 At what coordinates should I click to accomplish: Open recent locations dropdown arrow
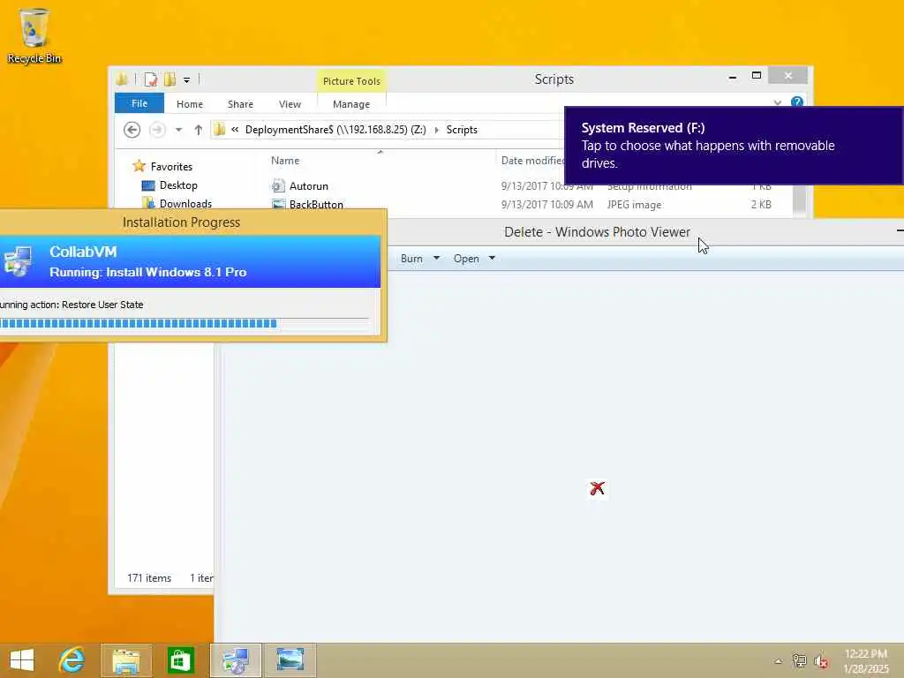click(178, 130)
